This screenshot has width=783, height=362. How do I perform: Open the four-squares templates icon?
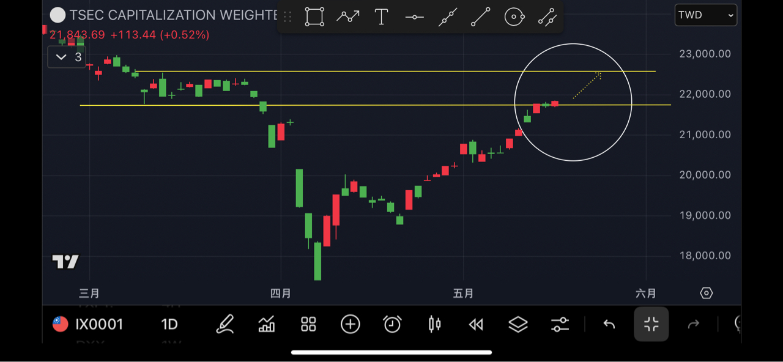308,324
